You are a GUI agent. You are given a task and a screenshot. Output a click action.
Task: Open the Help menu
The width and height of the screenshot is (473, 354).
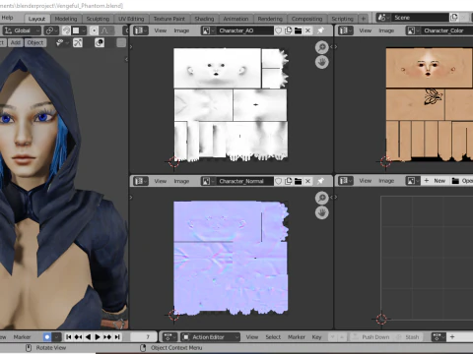[7, 18]
